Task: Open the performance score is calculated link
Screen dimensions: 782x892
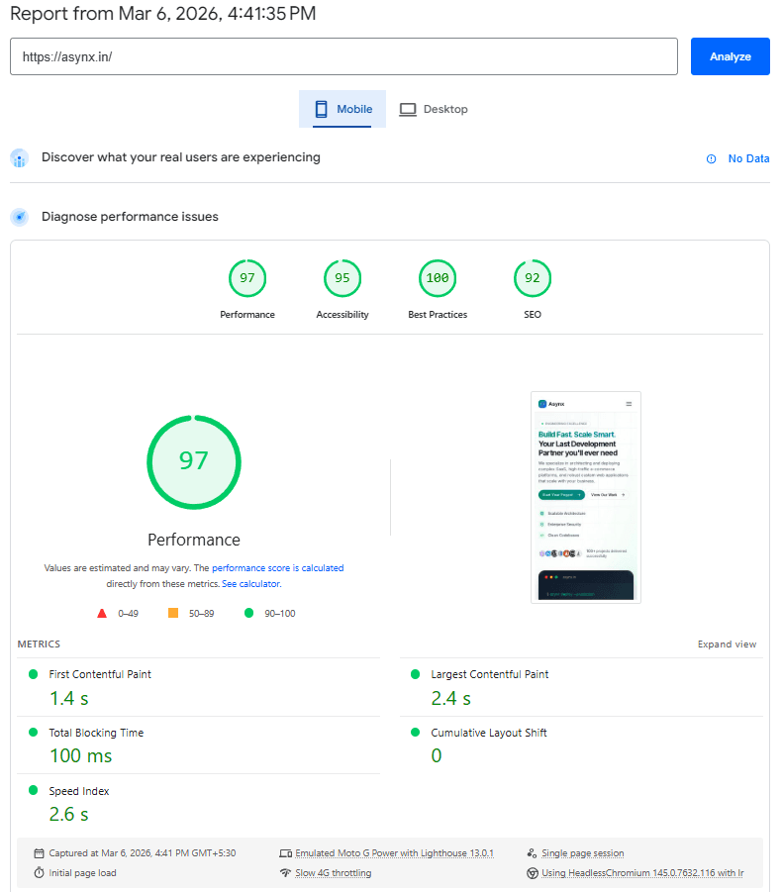Action: pyautogui.click(x=277, y=567)
